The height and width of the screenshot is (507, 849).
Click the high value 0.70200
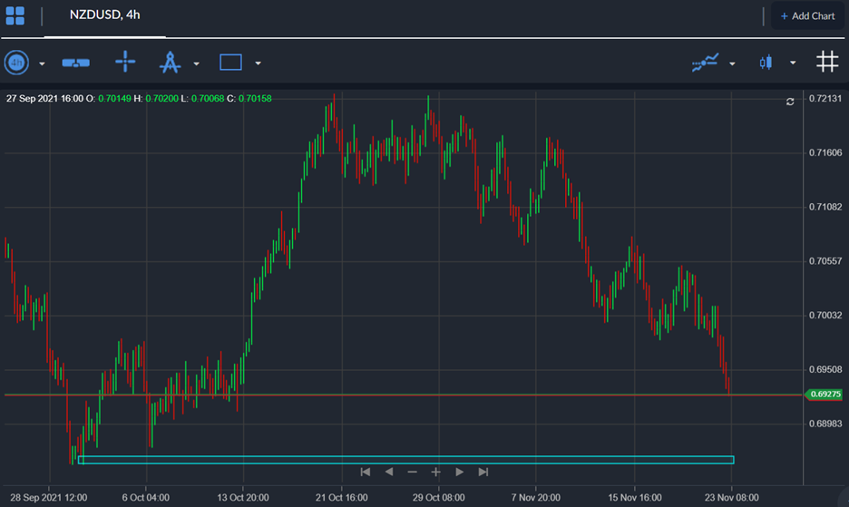tap(161, 99)
